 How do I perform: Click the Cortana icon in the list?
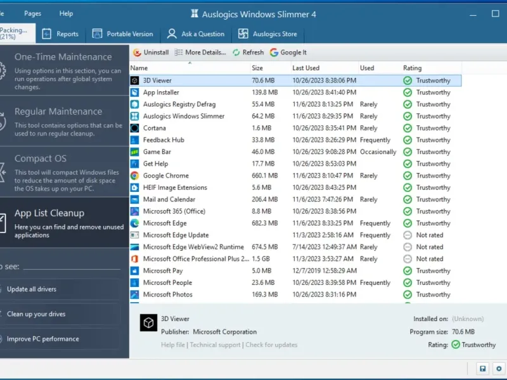pyautogui.click(x=134, y=129)
